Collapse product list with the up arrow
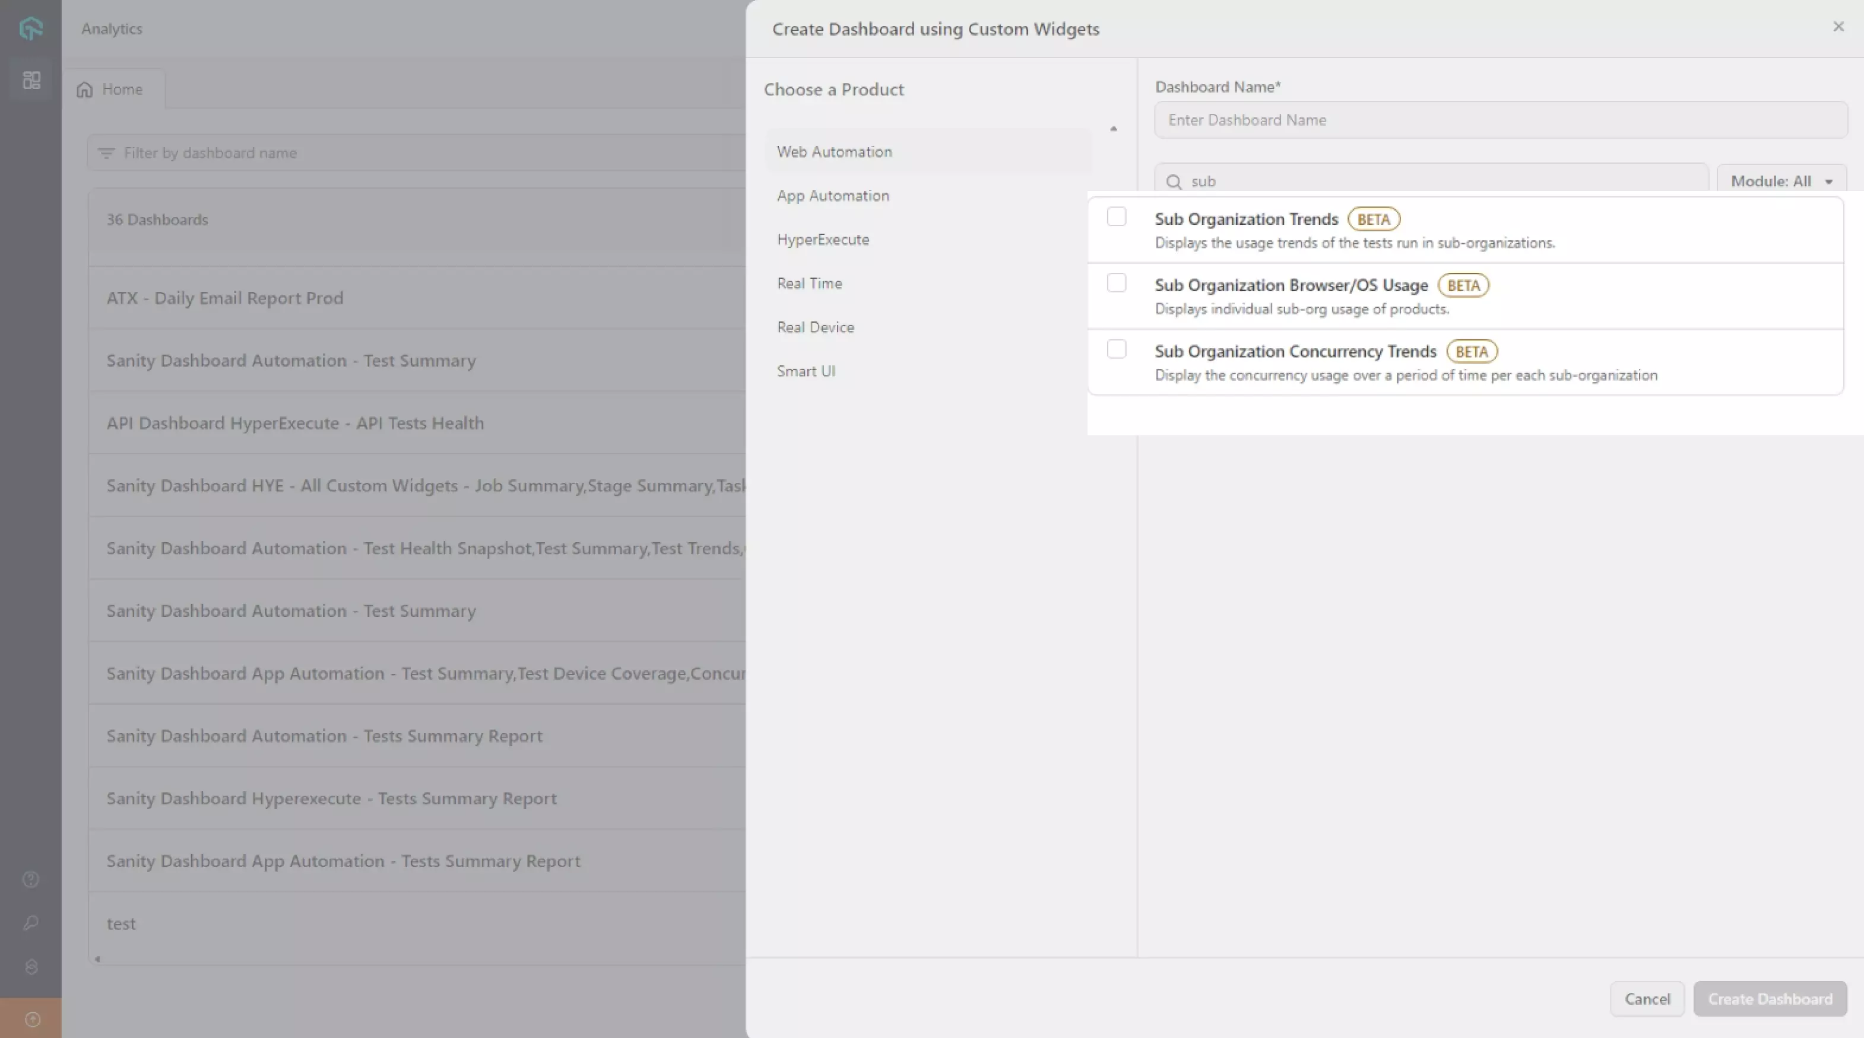 pyautogui.click(x=1114, y=129)
